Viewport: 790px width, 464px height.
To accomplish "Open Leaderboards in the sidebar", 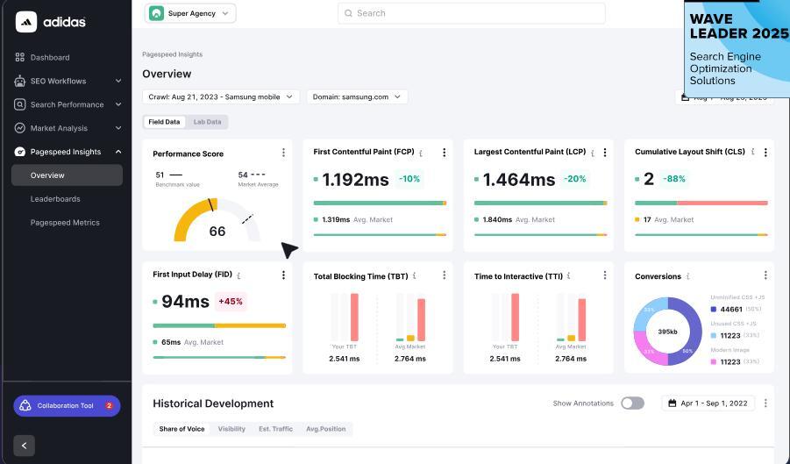I will point(55,199).
